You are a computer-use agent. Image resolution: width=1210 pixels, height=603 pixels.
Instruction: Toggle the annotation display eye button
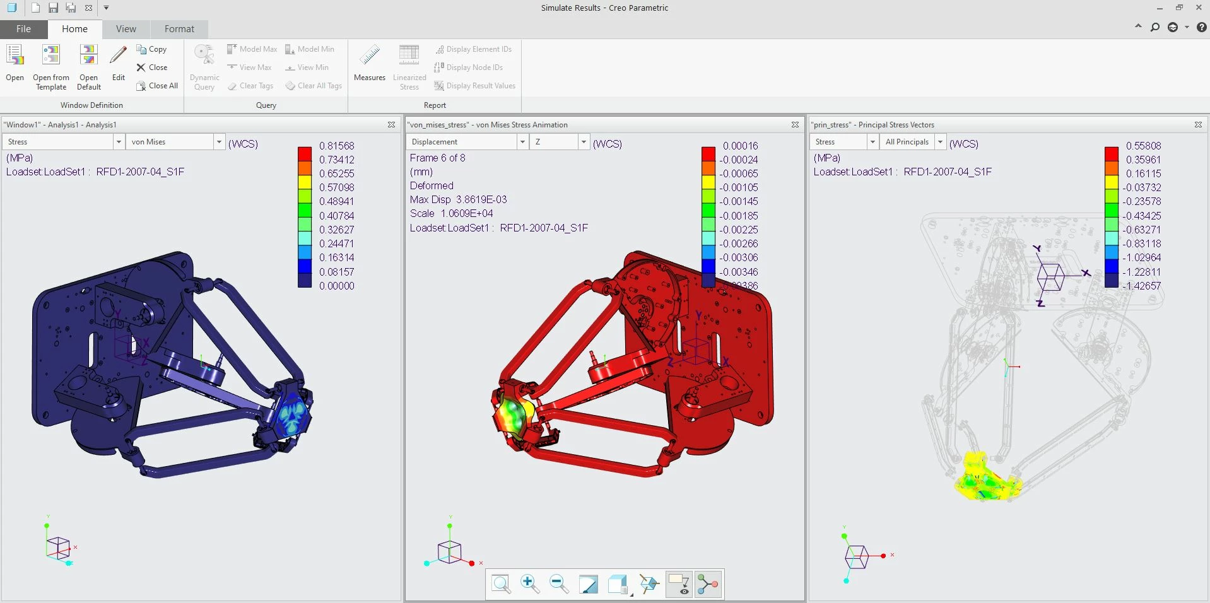pos(679,584)
